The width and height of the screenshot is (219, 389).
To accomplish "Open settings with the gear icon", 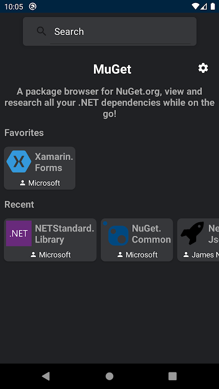I will coord(203,68).
